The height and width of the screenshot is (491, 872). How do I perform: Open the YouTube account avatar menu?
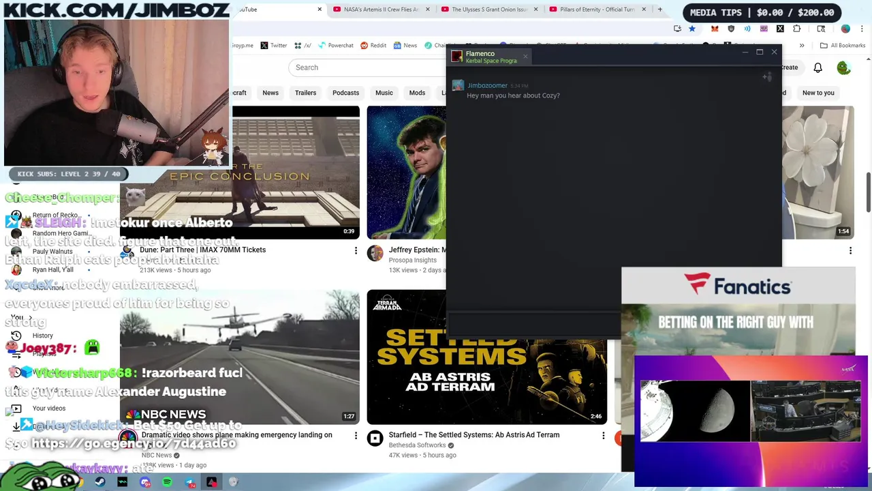(x=844, y=68)
